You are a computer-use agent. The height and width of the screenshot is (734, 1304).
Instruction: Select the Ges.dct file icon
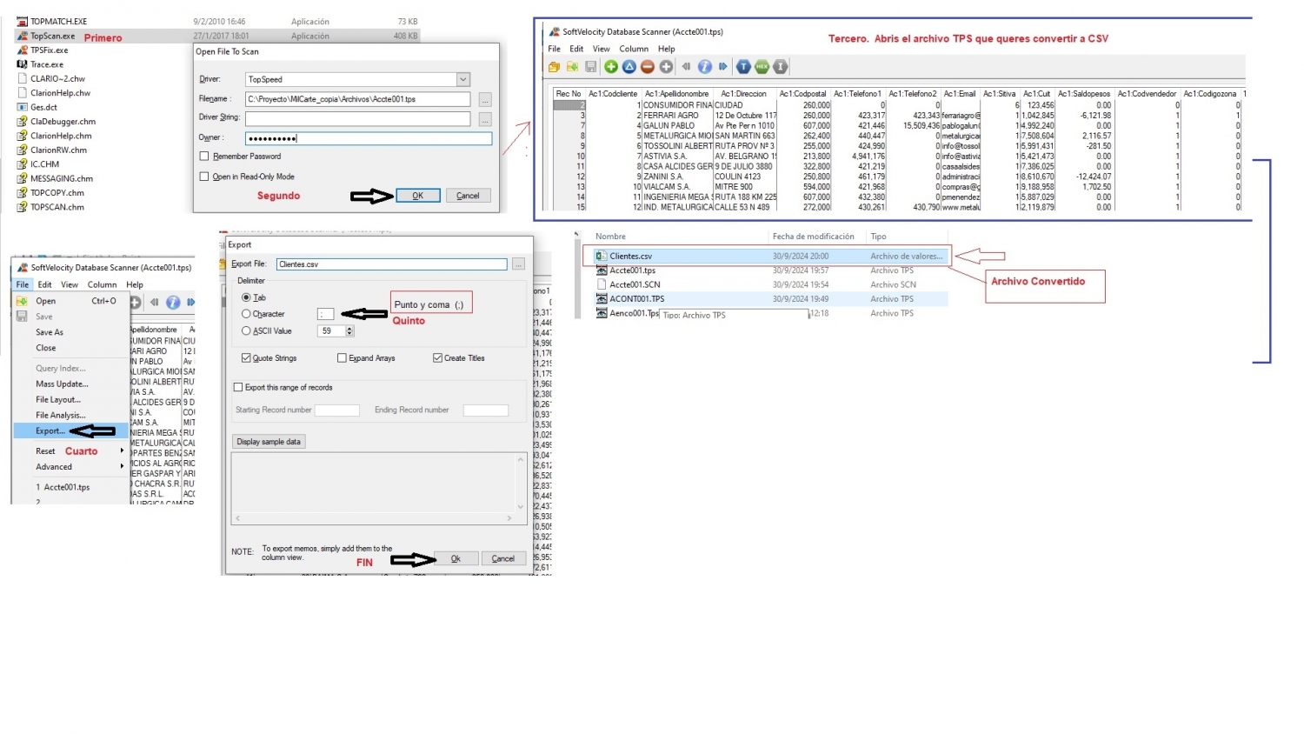(x=23, y=107)
